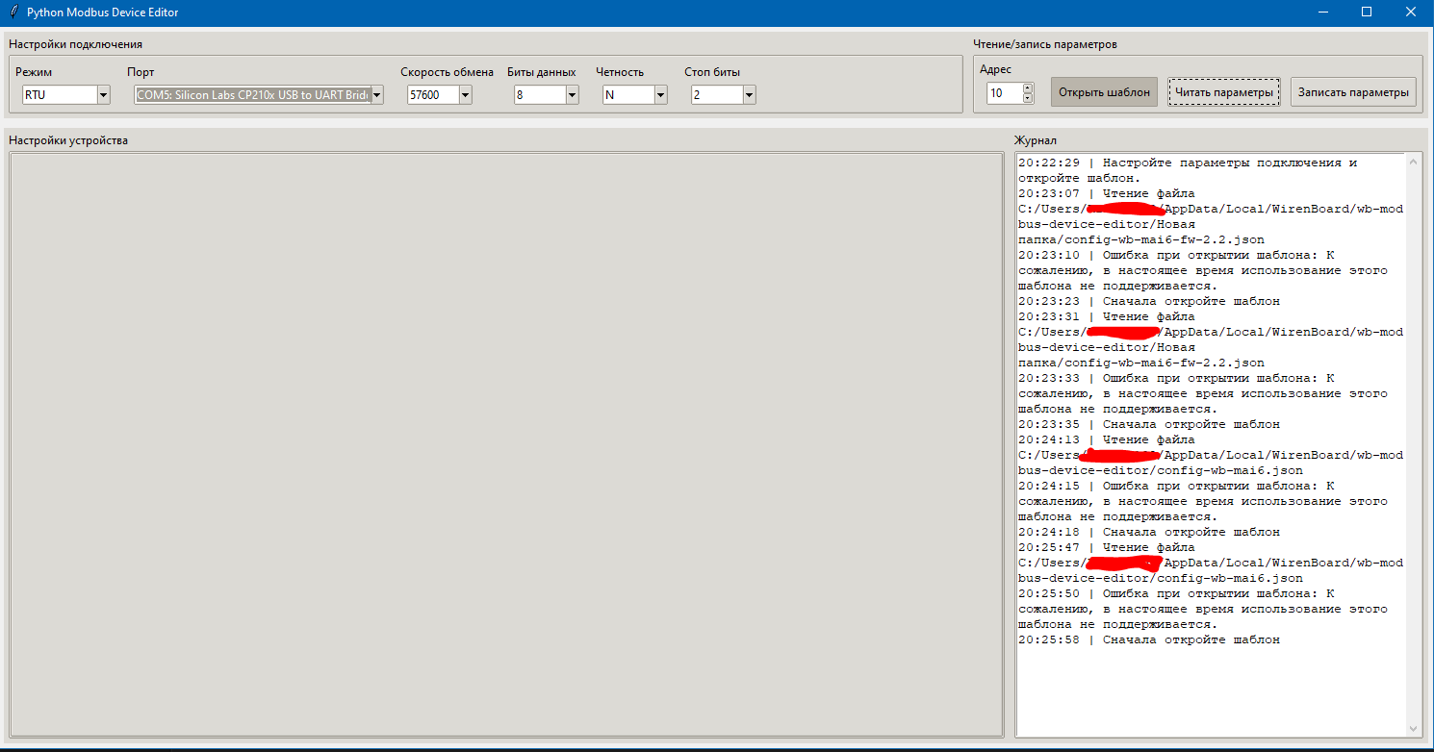Decrease the Адрес value with down arrow

click(x=1027, y=98)
